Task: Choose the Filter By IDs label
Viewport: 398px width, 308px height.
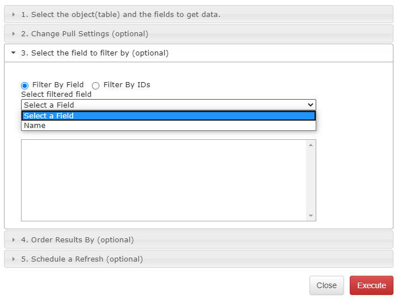Action: coord(127,84)
